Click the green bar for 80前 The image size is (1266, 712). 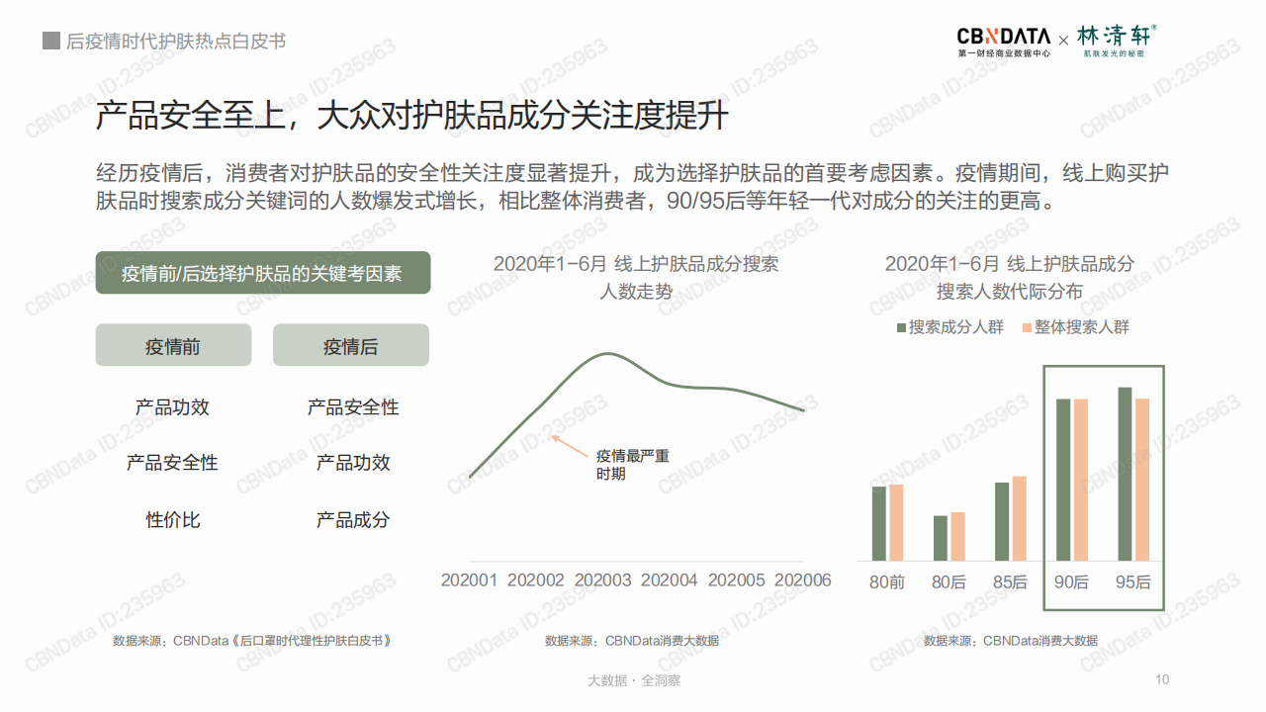(x=879, y=524)
